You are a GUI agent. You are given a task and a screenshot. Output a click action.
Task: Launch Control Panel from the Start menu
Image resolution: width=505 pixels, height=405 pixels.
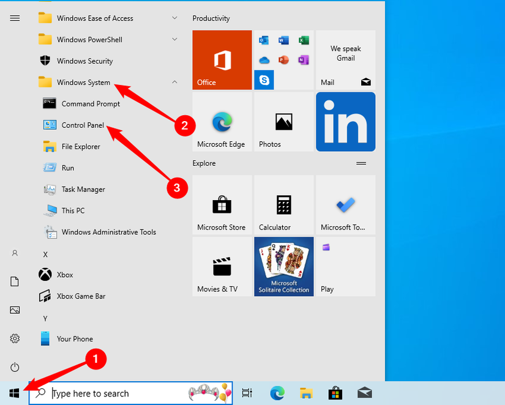coord(83,125)
